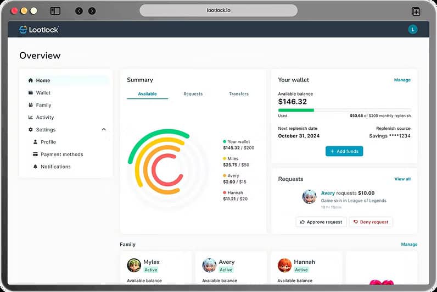
Task: Approve Avery's $10.00 request
Action: pos(321,222)
